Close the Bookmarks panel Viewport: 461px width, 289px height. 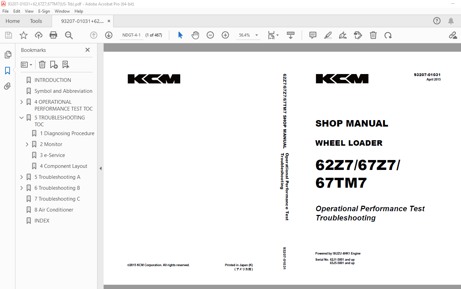click(x=88, y=50)
